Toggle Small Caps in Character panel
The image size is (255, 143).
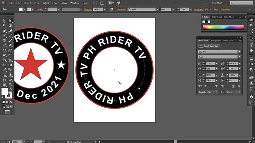tap(206, 87)
